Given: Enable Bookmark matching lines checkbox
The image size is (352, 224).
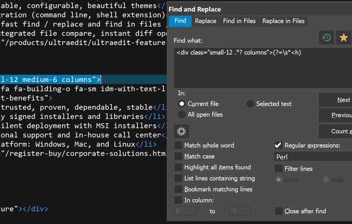Looking at the screenshot, I should point(178,189).
